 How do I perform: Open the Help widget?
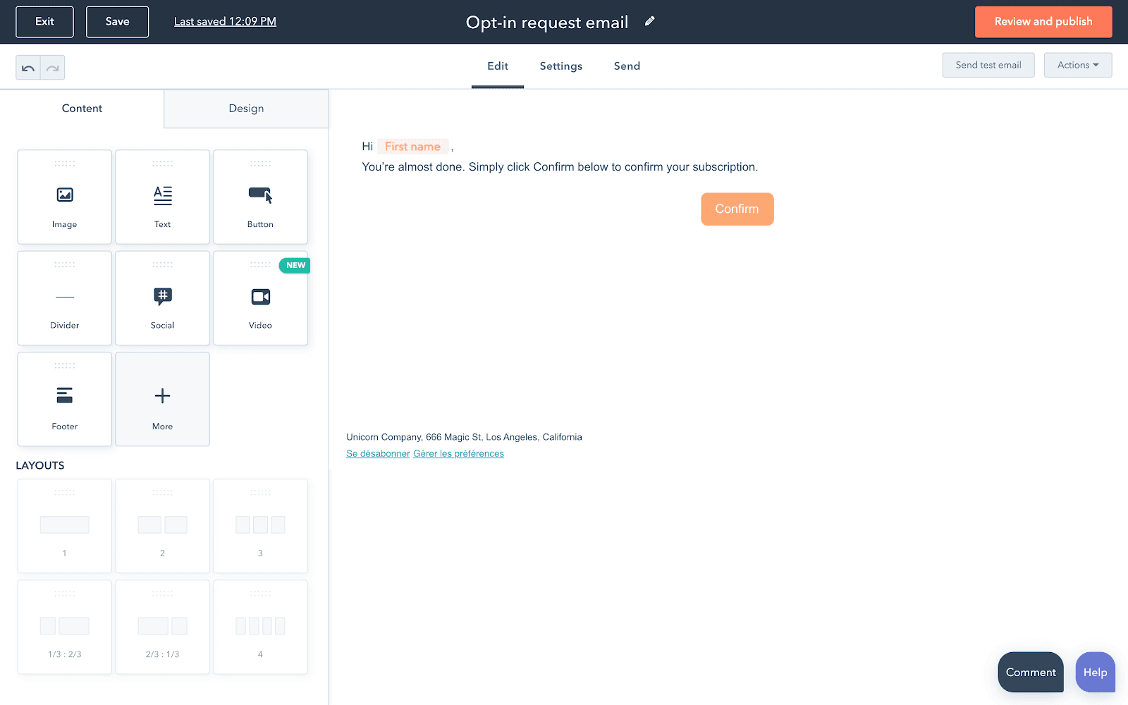1096,673
